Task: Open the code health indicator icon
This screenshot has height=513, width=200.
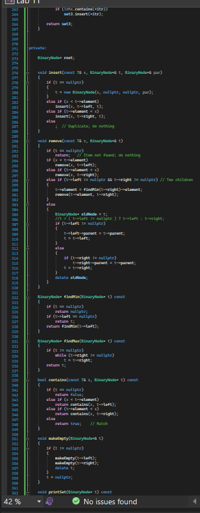Action: tap(49, 502)
